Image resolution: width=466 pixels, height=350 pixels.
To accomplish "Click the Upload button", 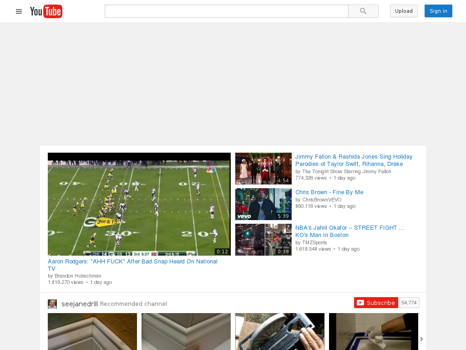I will (404, 11).
